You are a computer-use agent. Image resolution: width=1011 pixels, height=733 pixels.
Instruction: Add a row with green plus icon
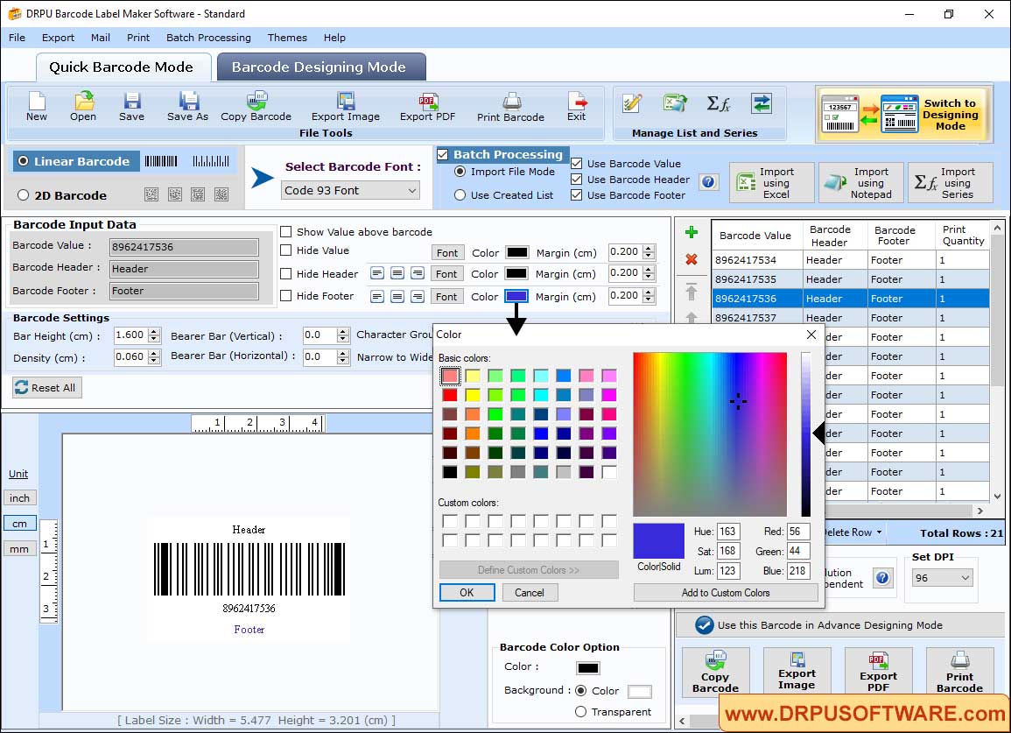(692, 232)
